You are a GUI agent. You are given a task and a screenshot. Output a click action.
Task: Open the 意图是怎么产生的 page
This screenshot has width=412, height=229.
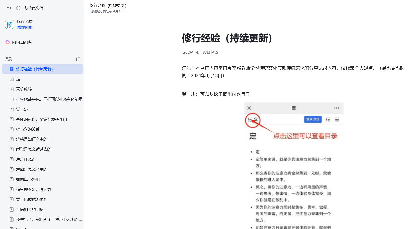click(42, 169)
